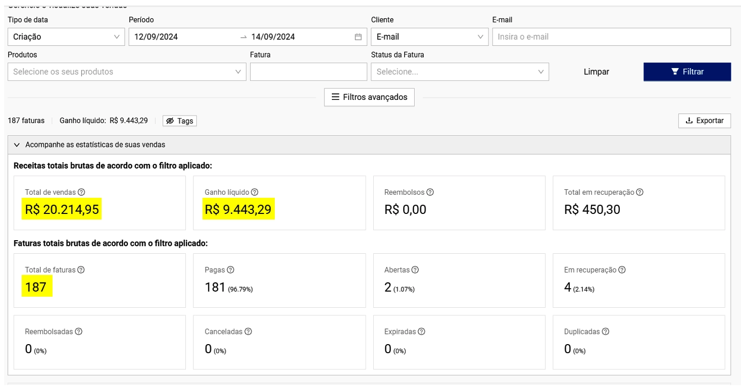Open the Produtos selection dropdown

click(127, 72)
